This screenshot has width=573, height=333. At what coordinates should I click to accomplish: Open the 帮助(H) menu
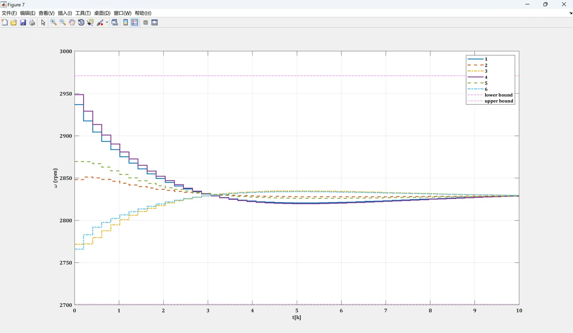(x=142, y=13)
